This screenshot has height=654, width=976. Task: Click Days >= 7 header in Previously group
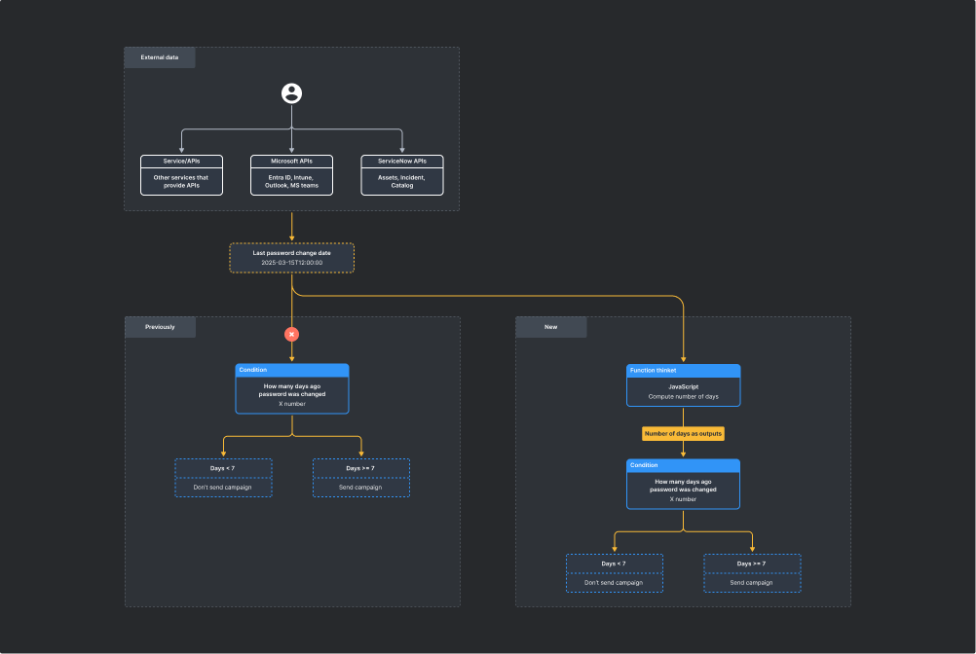360,468
